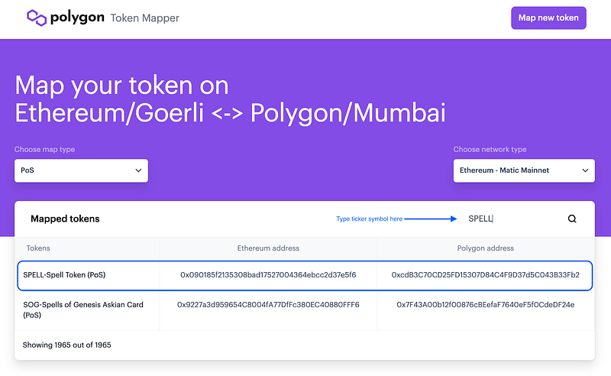Click the Polygon logo icon

(37, 18)
